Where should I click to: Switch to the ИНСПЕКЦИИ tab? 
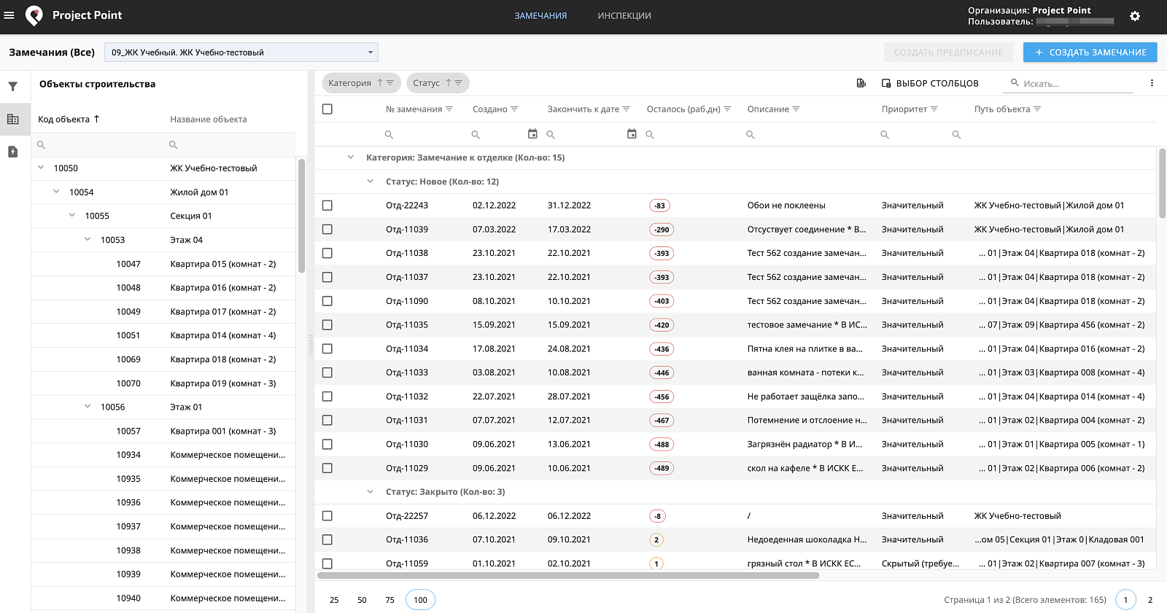click(624, 16)
